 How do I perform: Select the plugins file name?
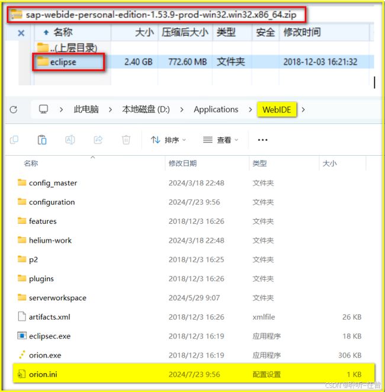(41, 278)
